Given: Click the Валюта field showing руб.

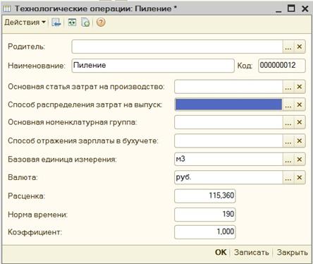Looking at the screenshot, I should tap(228, 177).
